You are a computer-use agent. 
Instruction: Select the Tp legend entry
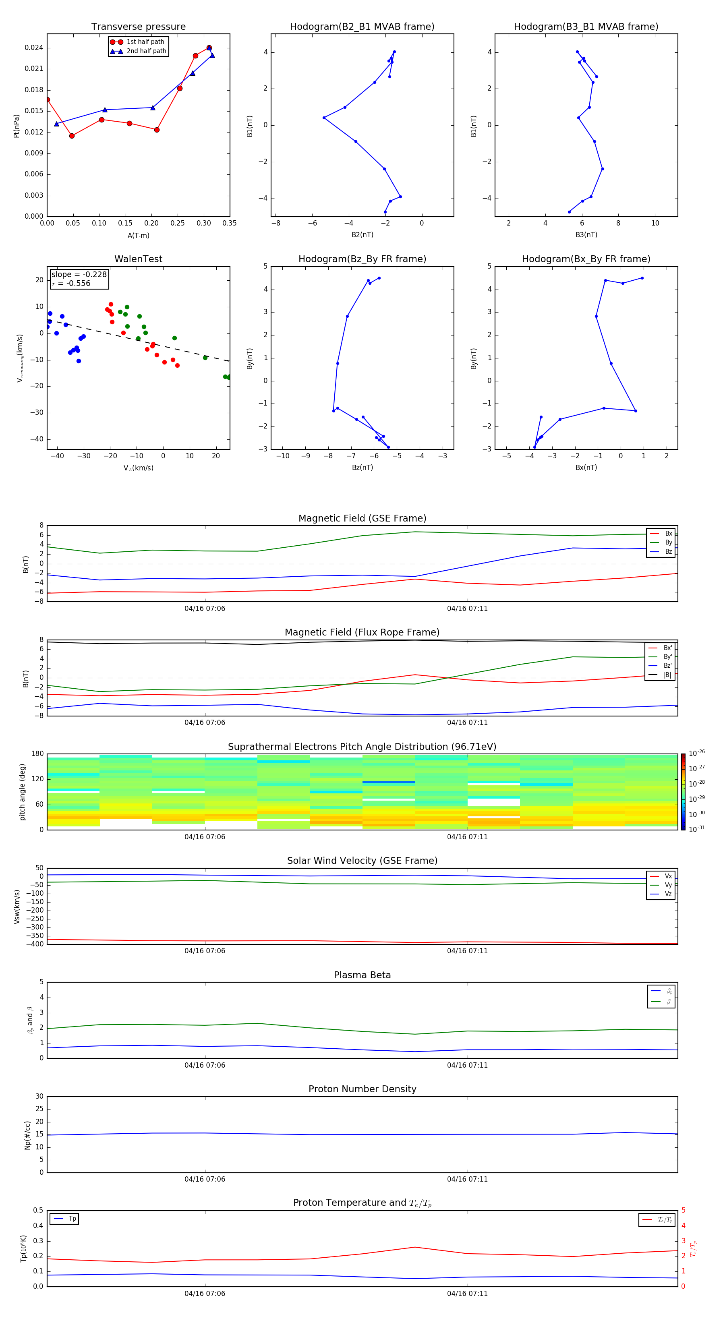(65, 1219)
